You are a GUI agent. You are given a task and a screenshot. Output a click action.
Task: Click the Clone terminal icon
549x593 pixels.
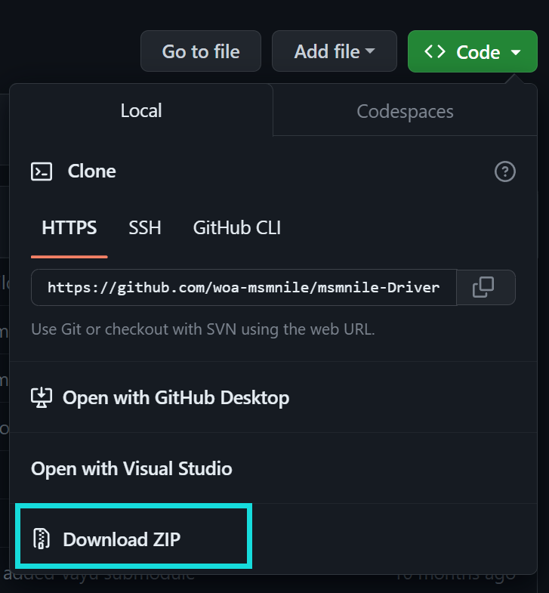[42, 171]
